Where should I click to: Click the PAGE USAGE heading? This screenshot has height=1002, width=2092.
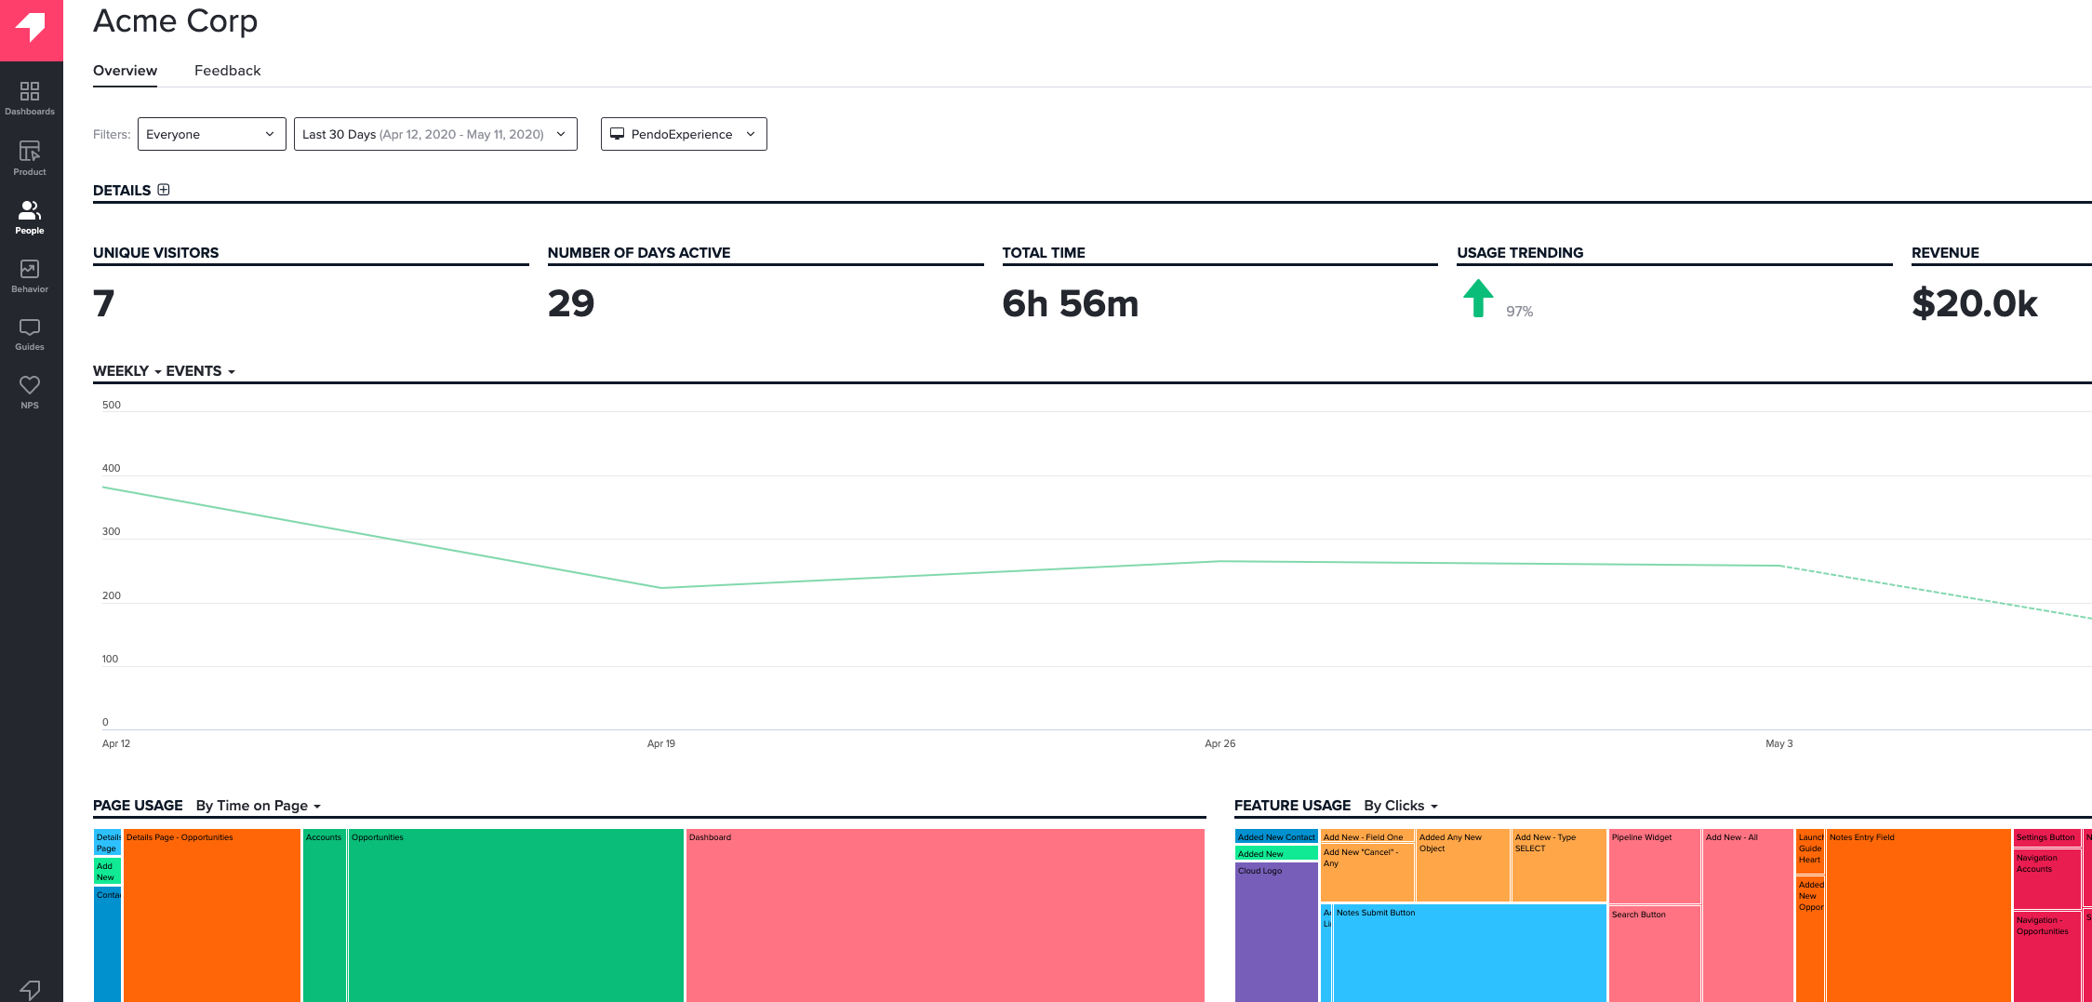pos(138,806)
